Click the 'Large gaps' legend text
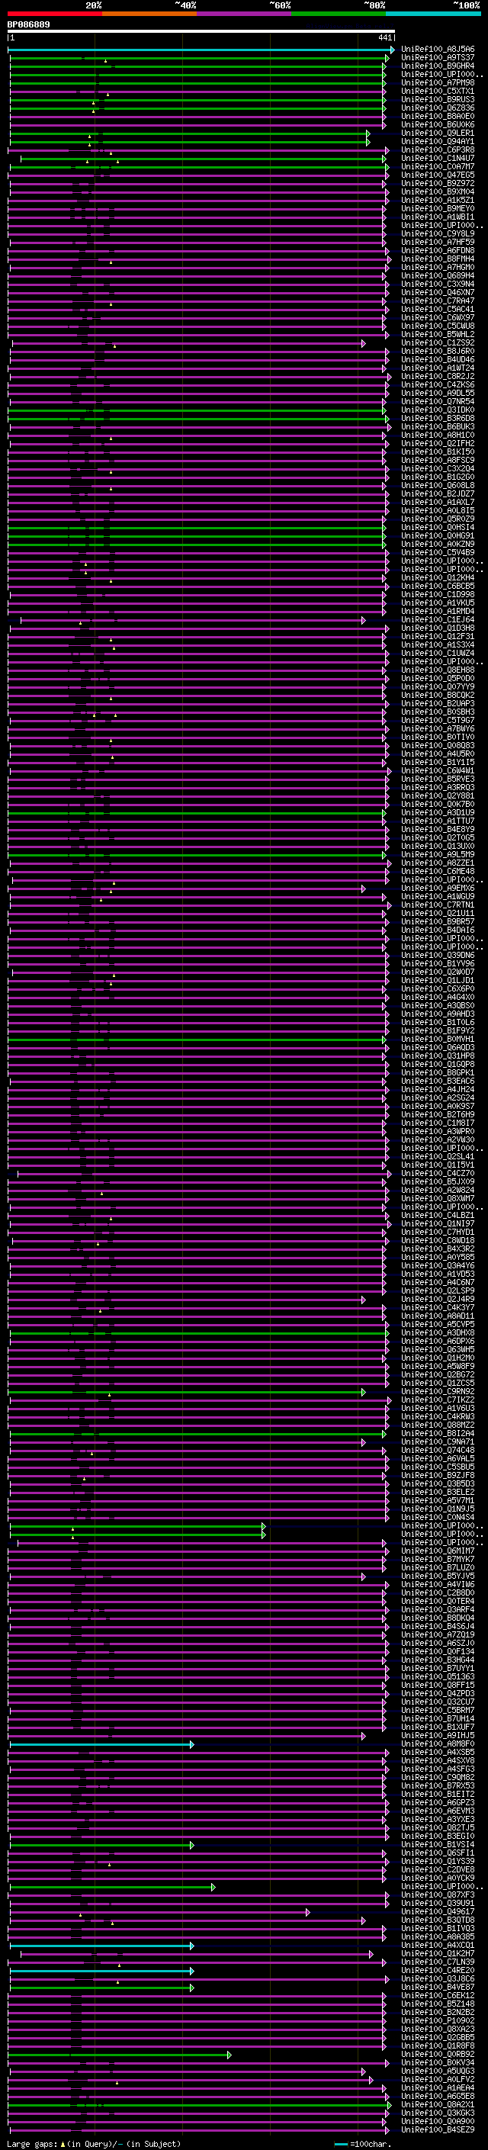The image size is (488, 2150). (x=33, y=2144)
